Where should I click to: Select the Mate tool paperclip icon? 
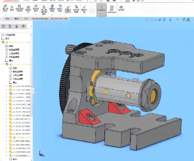pos(12,8)
